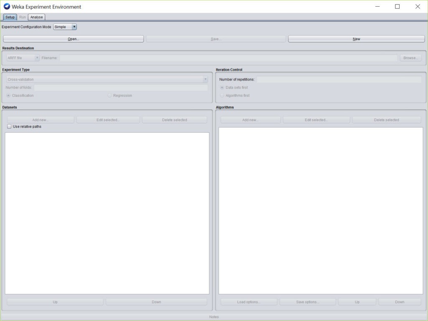The width and height of the screenshot is (428, 321).
Task: Expand the Cross-validation experiment type dropdown
Action: (107, 79)
